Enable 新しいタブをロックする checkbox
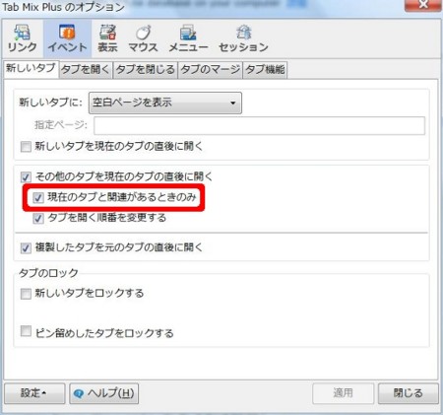Screen dimensions: 443x415 (x=26, y=294)
